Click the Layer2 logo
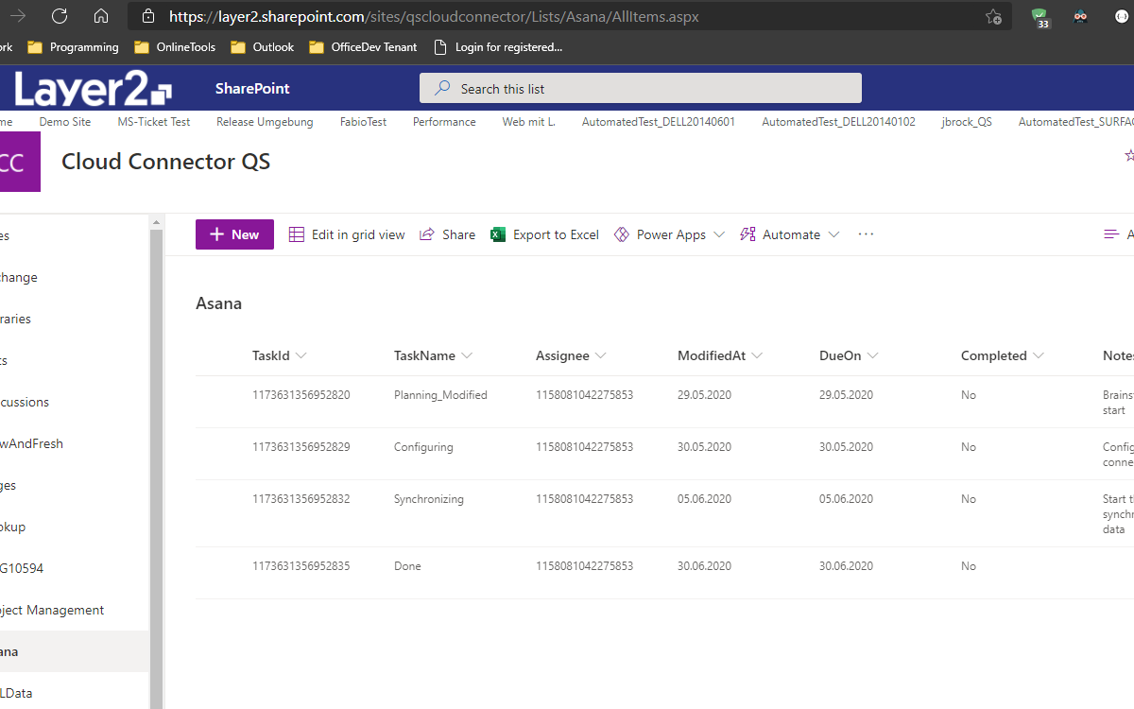1134x709 pixels. 93,89
